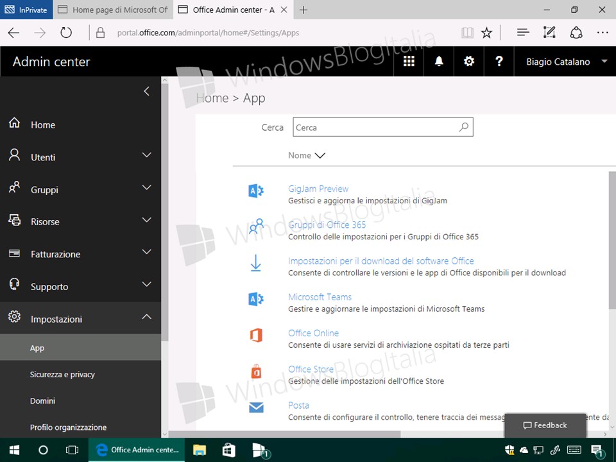Open the Windows Store taskbar icon
The image size is (616, 462).
228,450
